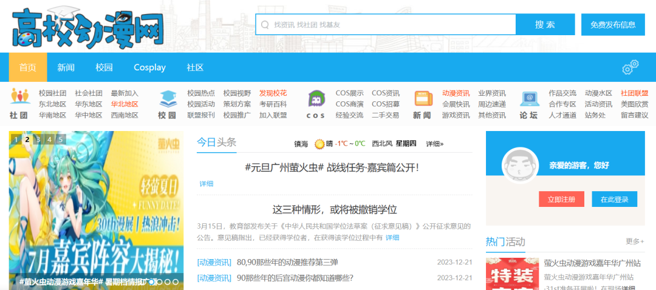Click the 校园 graduation cap icon
The width and height of the screenshot is (656, 290).
(x=168, y=99)
